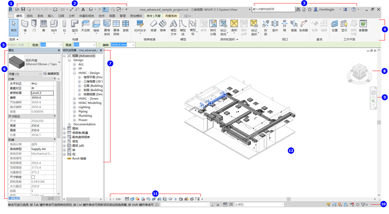The height and width of the screenshot is (214, 389).
Task: Click the ViewCube in the 3D view
Action: pyautogui.click(x=359, y=72)
